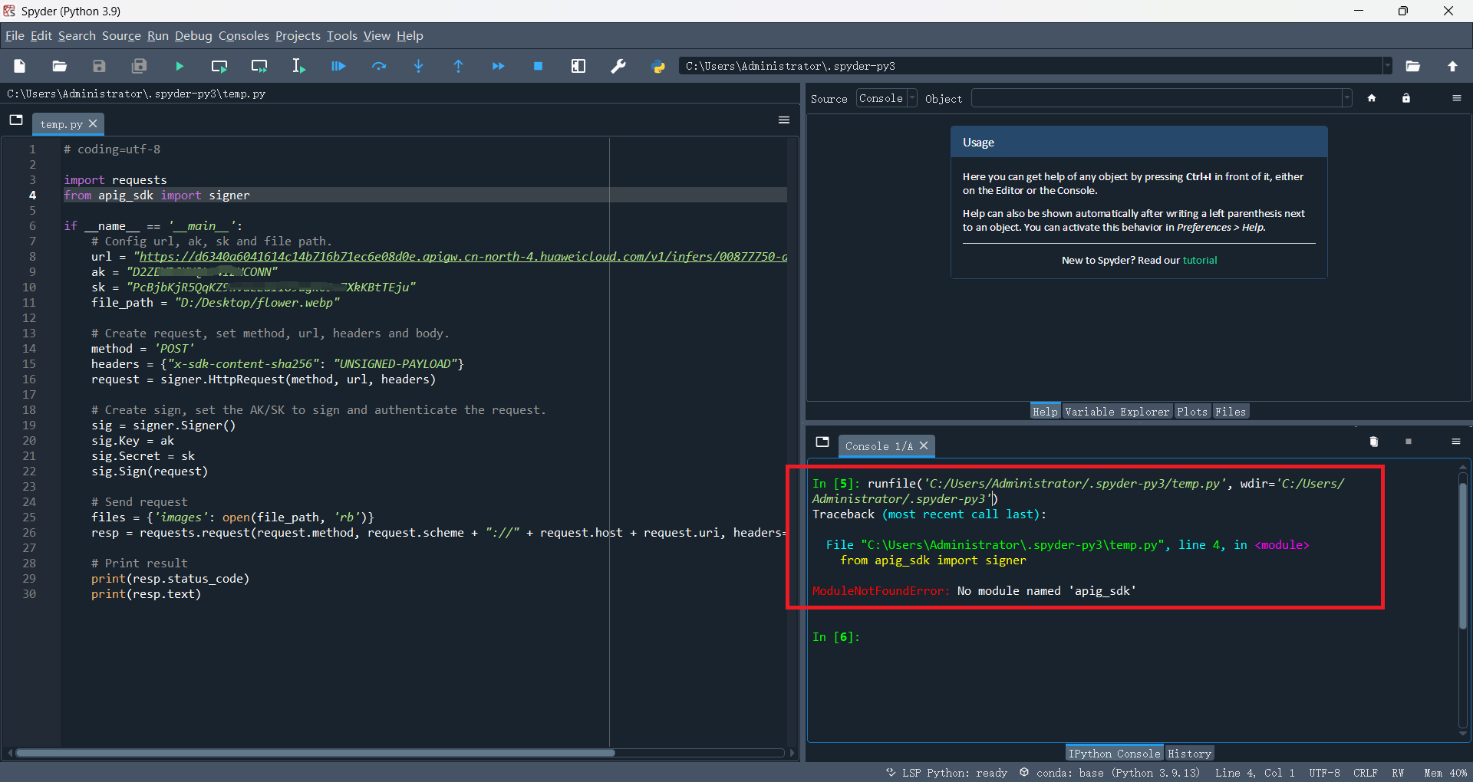
Task: Expand the Object combo box dropdown
Action: 1346,98
